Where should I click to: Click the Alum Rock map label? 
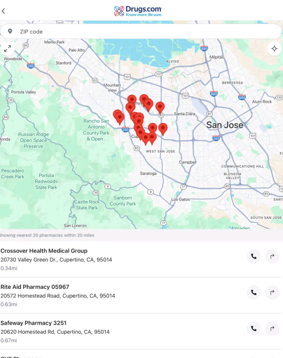(262, 101)
